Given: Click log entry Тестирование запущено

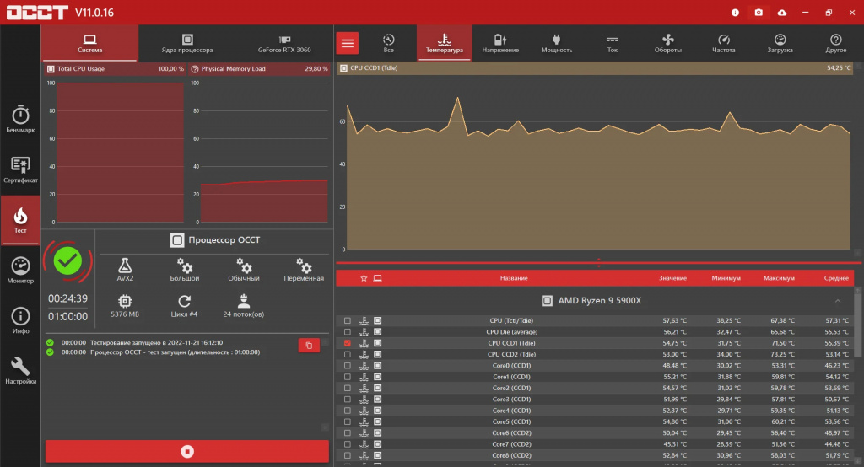Looking at the screenshot, I should click(156, 342).
